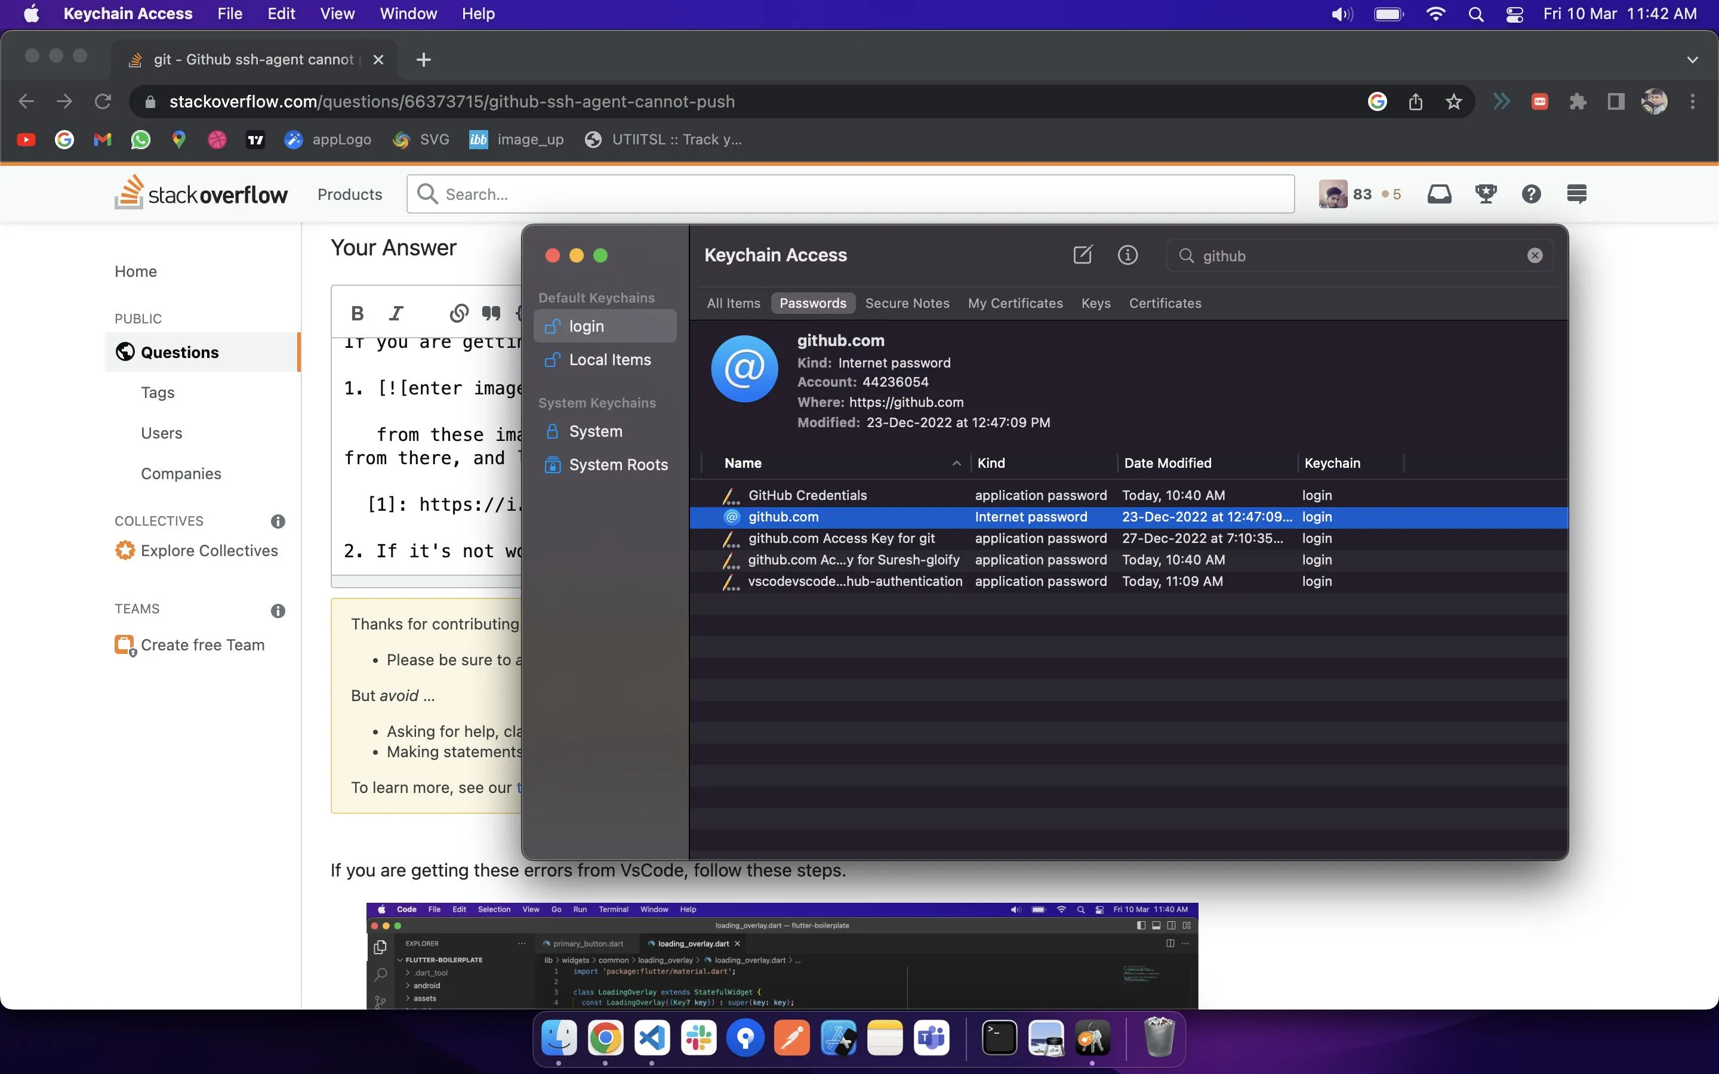Insert link using editor link icon

tap(459, 313)
